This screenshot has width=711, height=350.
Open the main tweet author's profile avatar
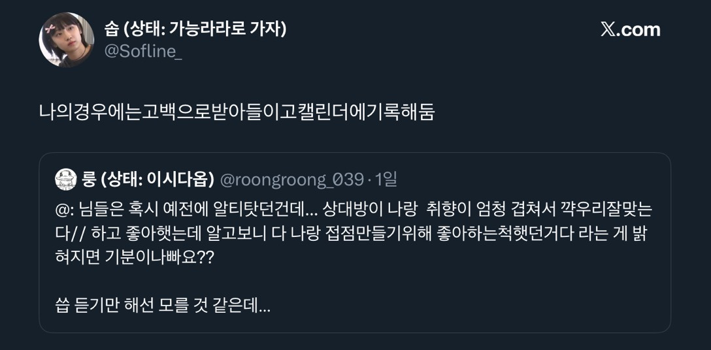coord(67,40)
